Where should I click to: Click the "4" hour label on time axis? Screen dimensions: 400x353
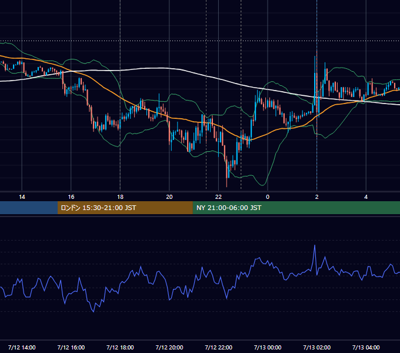[x=366, y=197]
